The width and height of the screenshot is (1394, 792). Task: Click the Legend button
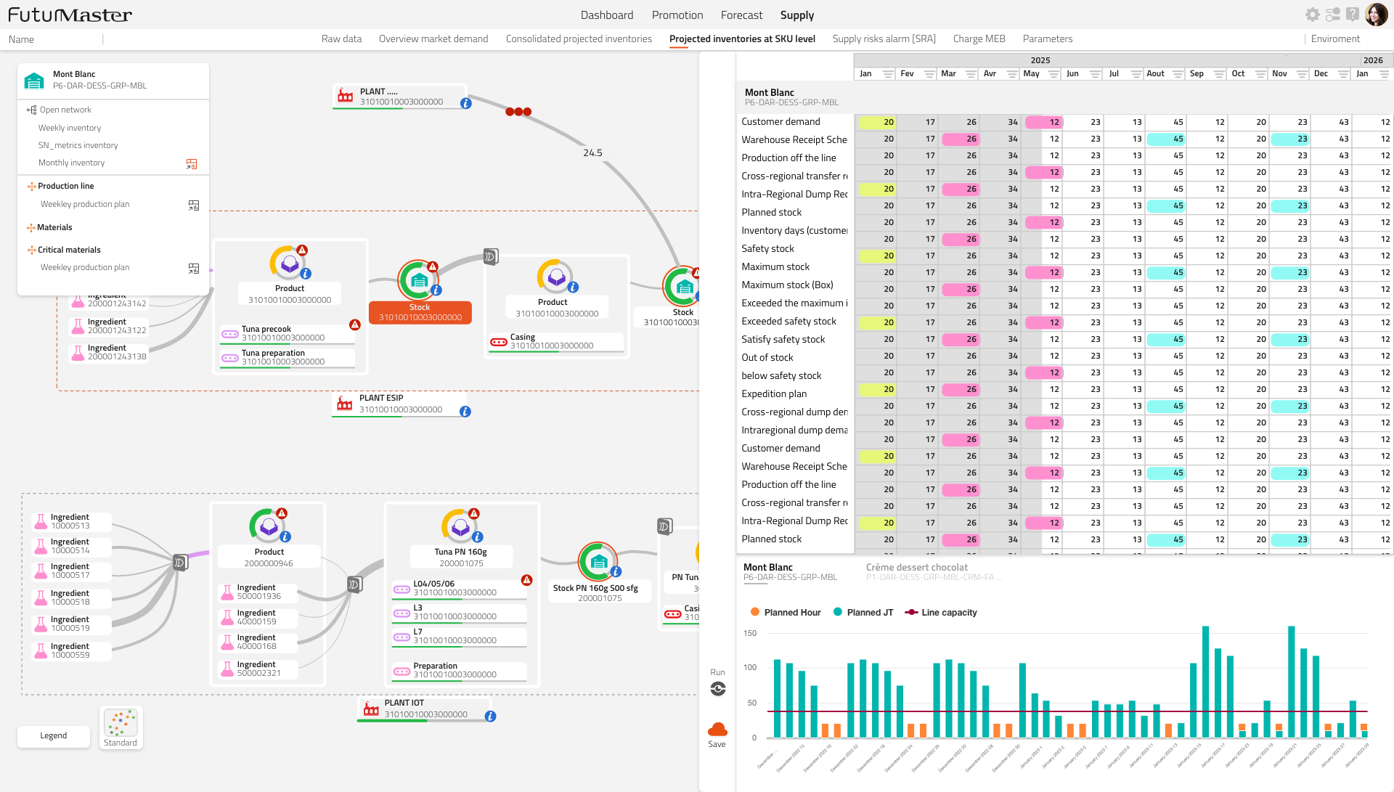click(54, 735)
